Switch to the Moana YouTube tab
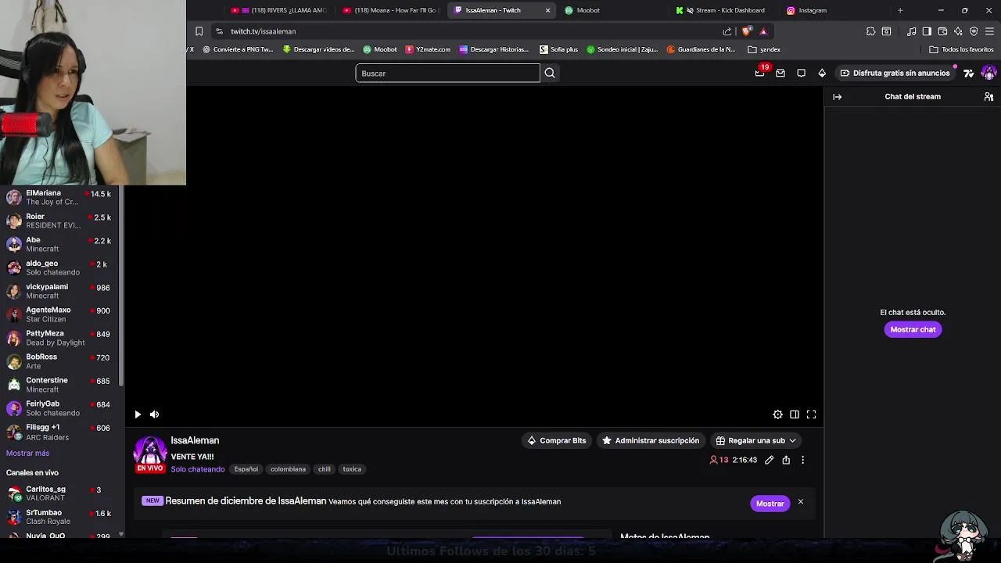Viewport: 1001px width, 563px height. tap(391, 10)
